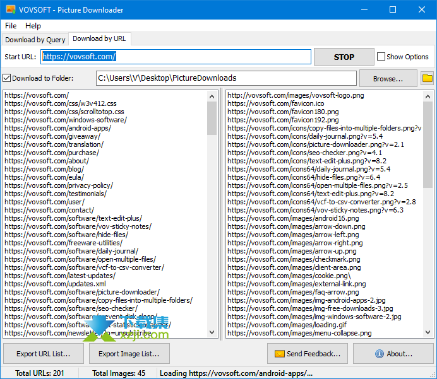Open the File menu

[11, 26]
